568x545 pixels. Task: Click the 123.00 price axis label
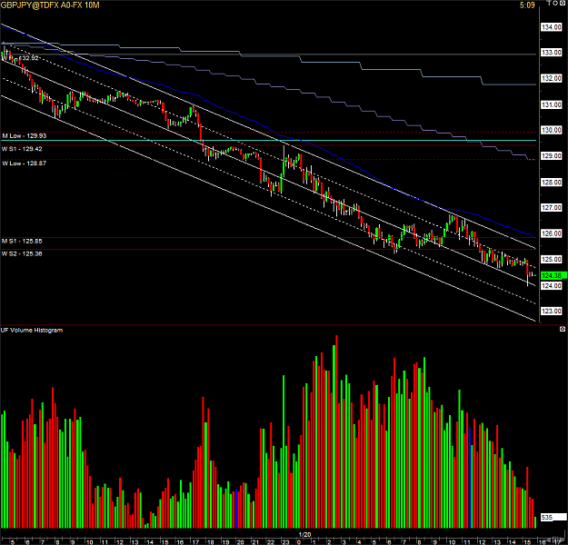552,312
